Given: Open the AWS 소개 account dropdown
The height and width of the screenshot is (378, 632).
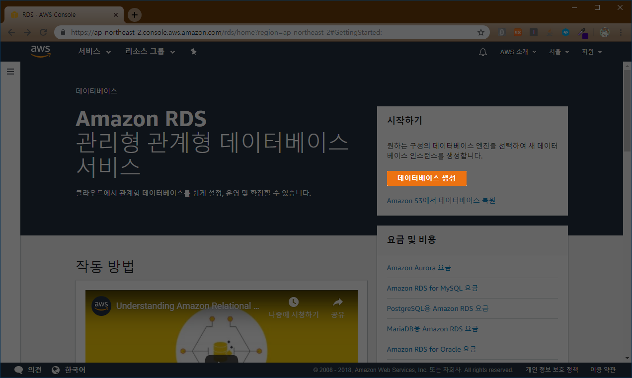Looking at the screenshot, I should 518,52.
